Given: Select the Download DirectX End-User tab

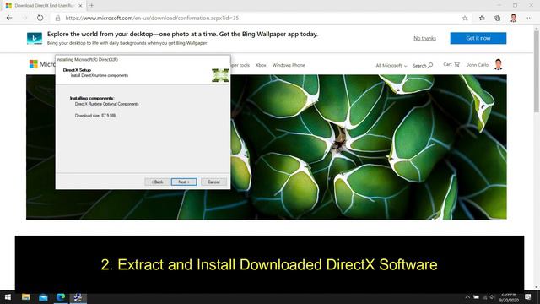Looking at the screenshot, I should pyautogui.click(x=44, y=6).
